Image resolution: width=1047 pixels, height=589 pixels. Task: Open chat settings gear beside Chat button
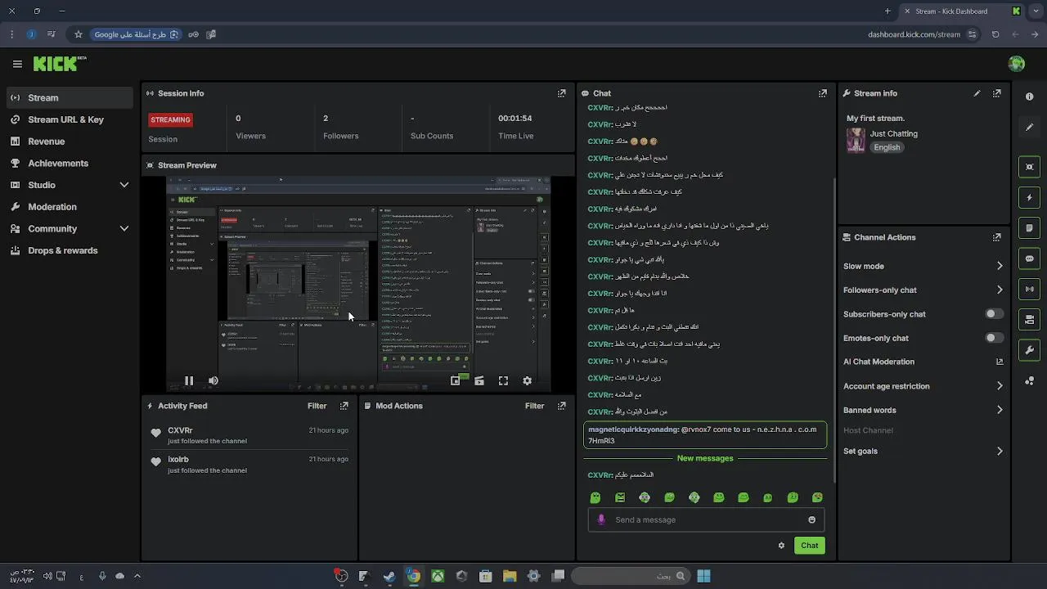(781, 546)
